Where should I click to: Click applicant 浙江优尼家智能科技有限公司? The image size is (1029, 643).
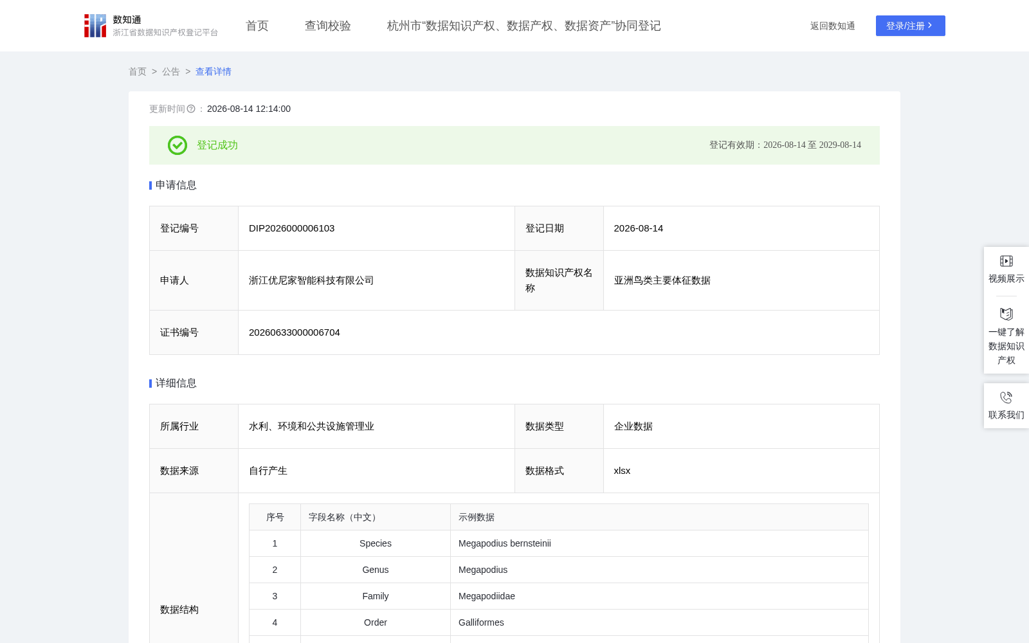[311, 280]
